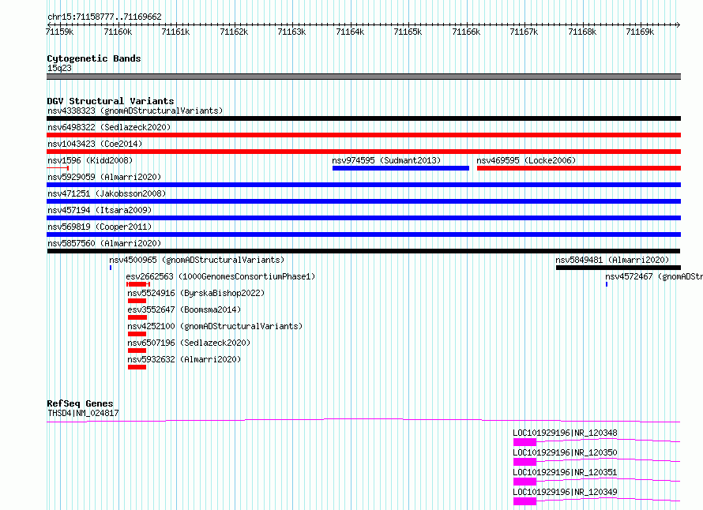Click the nsv4572467 gnomAD label
This screenshot has width=703, height=510.
pyautogui.click(x=654, y=276)
